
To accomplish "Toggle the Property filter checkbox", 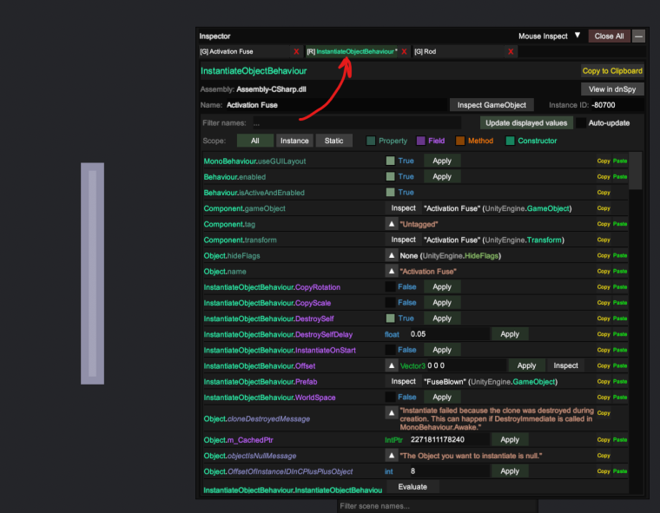I will tap(371, 141).
